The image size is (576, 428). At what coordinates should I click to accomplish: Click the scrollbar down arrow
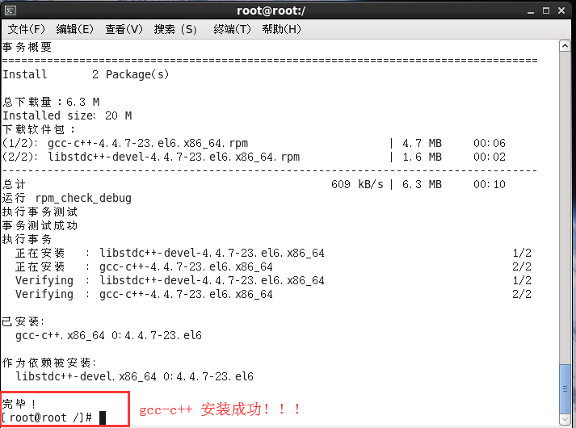click(x=565, y=419)
